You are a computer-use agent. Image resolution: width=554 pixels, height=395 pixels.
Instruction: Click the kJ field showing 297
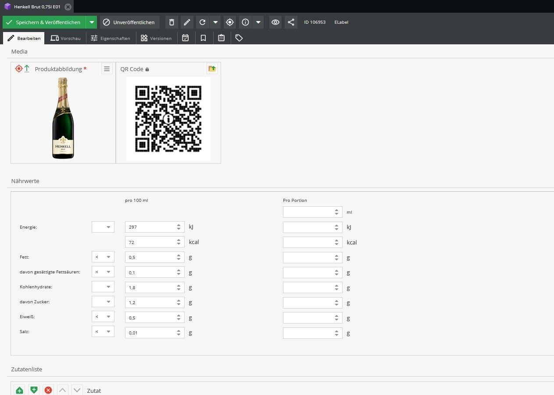(x=155, y=227)
